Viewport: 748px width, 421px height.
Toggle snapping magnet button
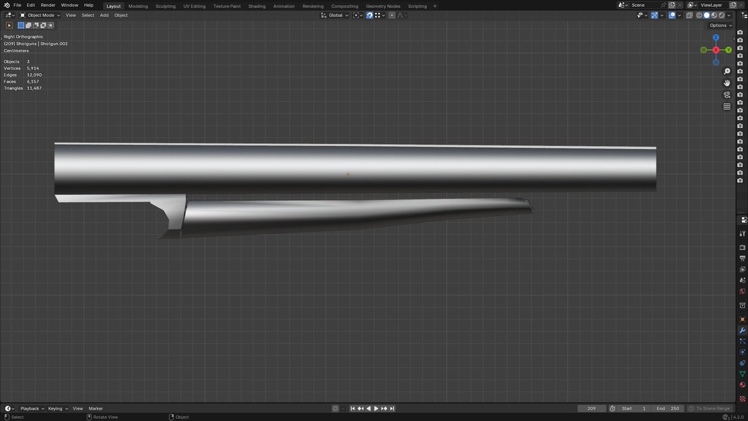(370, 15)
